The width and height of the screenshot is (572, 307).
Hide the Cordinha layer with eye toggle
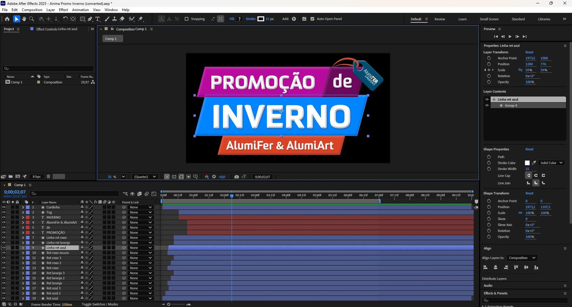pos(4,207)
